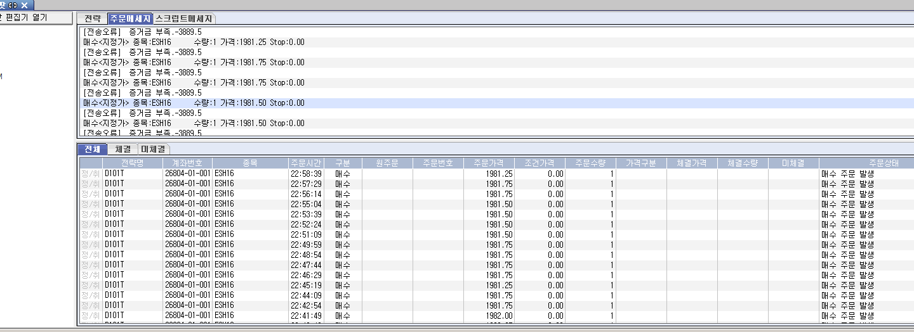Close the top-left window tab with X
This screenshot has width=914, height=332.
tap(23, 5)
